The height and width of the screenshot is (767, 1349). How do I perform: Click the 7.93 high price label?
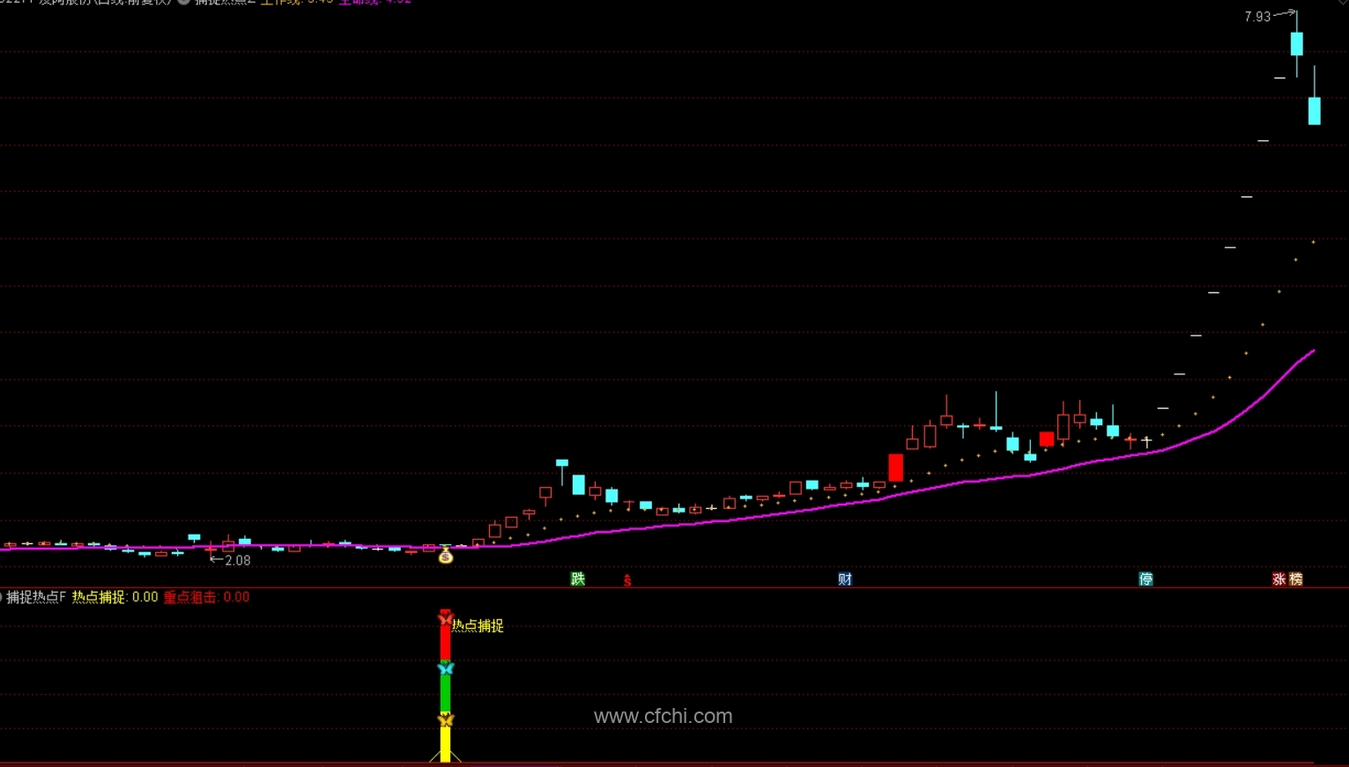pos(1257,17)
